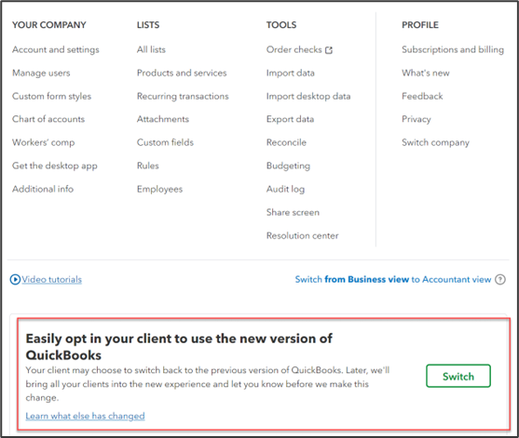Image resolution: width=519 pixels, height=438 pixels.
Task: Select Workers' comp
Action: (44, 142)
